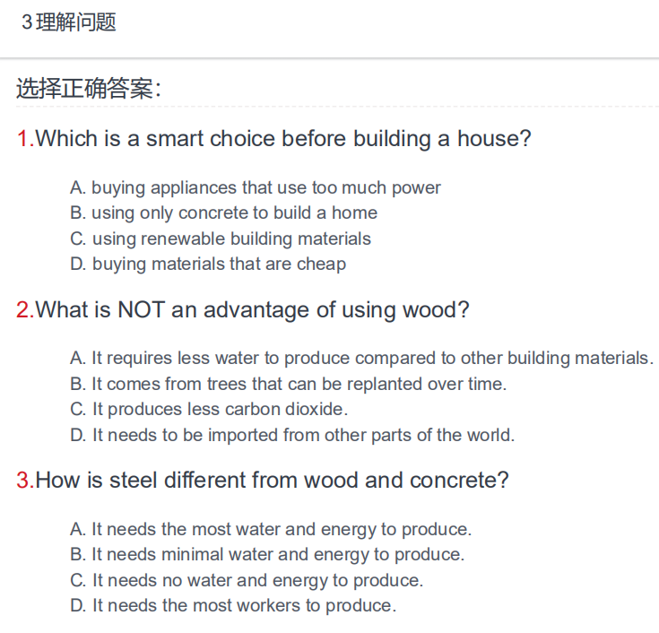659x633 pixels.
Task: Click question 1 about smart choice
Action: click(273, 139)
